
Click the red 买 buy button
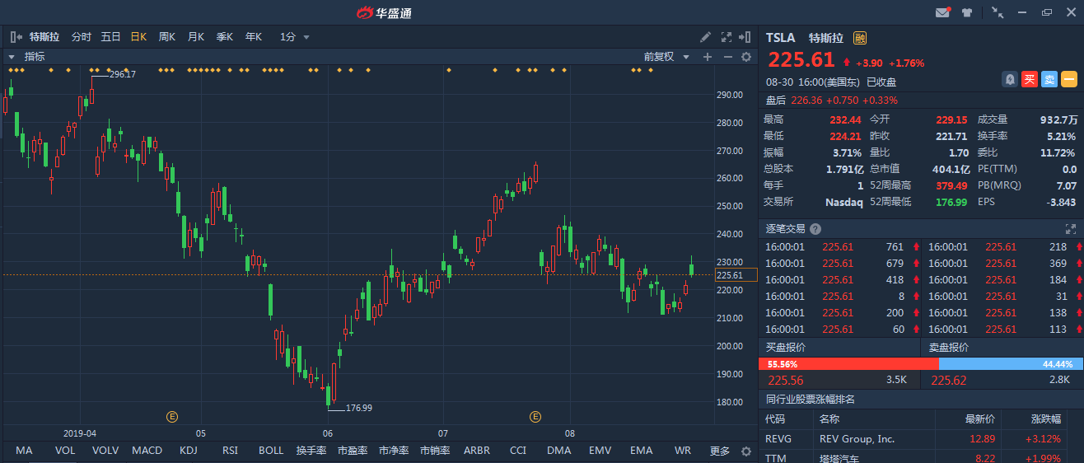click(x=1030, y=80)
